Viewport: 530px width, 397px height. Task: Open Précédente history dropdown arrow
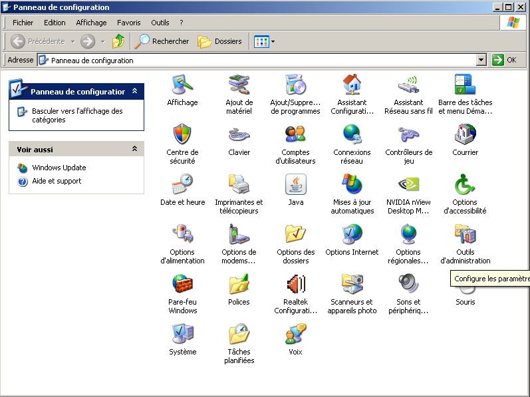72,41
